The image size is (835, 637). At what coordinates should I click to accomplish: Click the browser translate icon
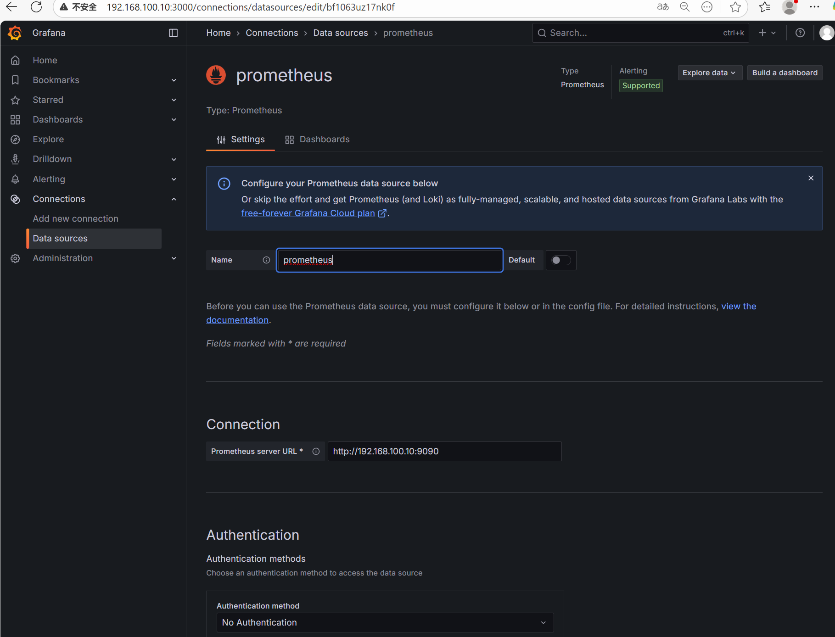(663, 7)
